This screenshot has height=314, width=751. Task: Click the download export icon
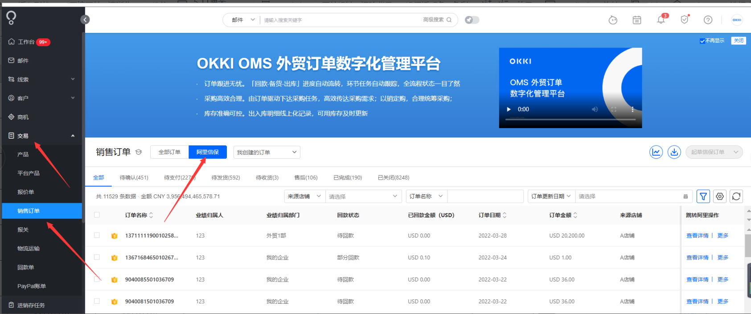point(674,152)
